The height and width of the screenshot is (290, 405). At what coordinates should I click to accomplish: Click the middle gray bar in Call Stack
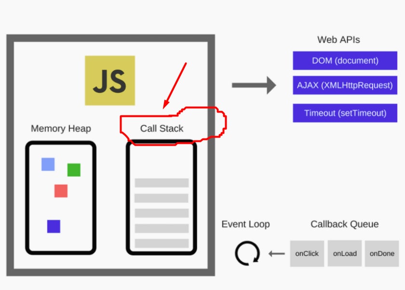click(162, 213)
